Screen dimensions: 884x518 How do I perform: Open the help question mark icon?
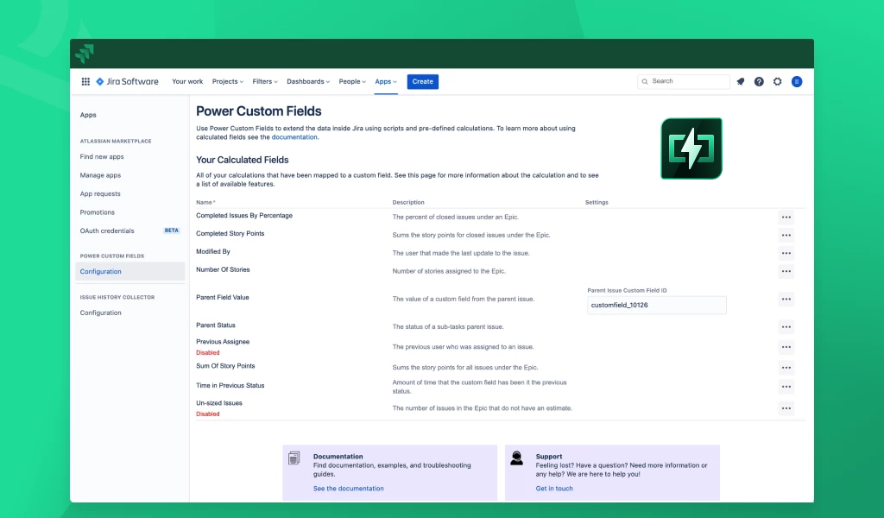[759, 82]
